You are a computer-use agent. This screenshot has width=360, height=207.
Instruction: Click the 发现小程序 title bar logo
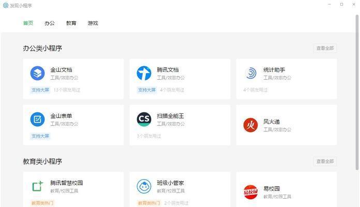pyautogui.click(x=6, y=5)
